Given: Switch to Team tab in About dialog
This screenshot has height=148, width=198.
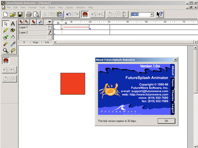Looking at the screenshot, I should point(173,83).
